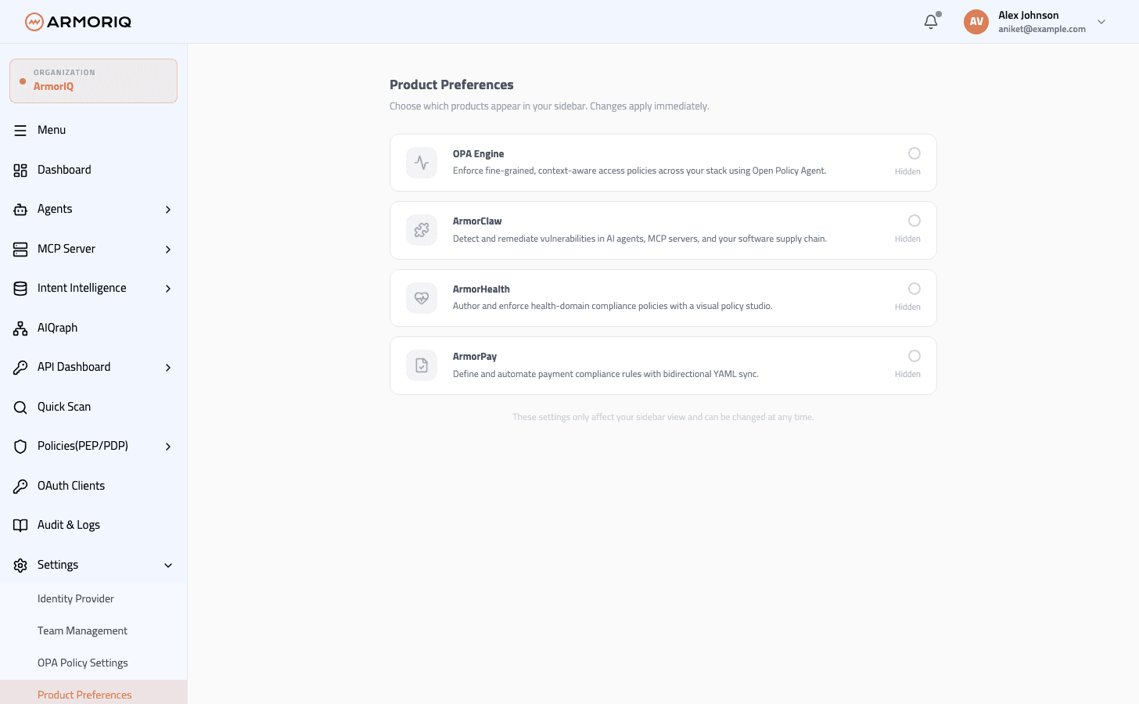The image size is (1139, 704).
Task: Click the Dashboard grid icon
Action: click(20, 170)
